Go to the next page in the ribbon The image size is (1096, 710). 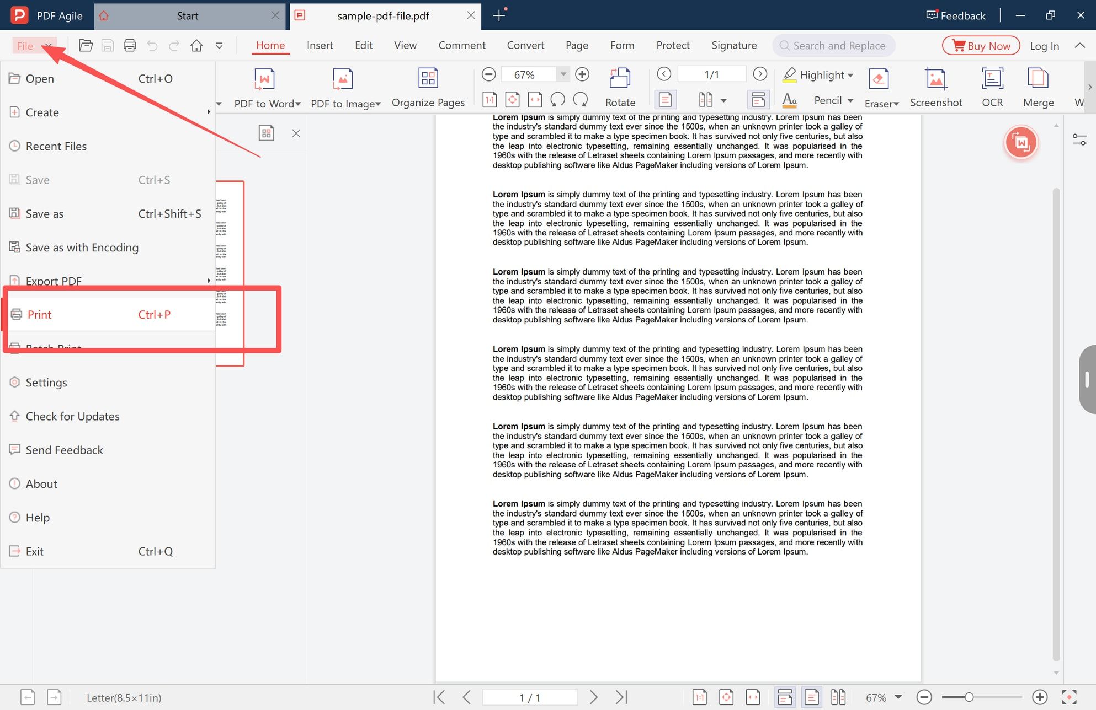(x=760, y=74)
